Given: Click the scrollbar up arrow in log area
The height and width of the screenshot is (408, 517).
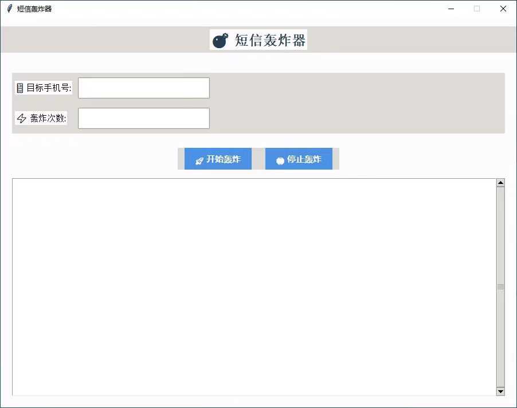Looking at the screenshot, I should coord(500,183).
